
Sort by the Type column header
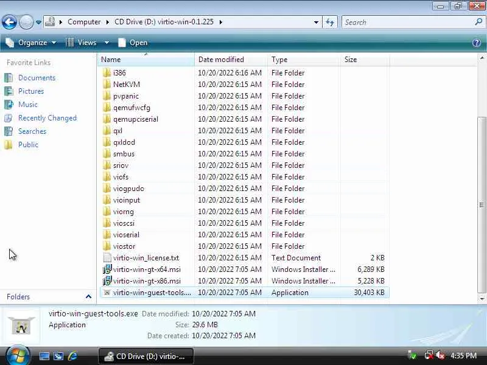tap(303, 59)
